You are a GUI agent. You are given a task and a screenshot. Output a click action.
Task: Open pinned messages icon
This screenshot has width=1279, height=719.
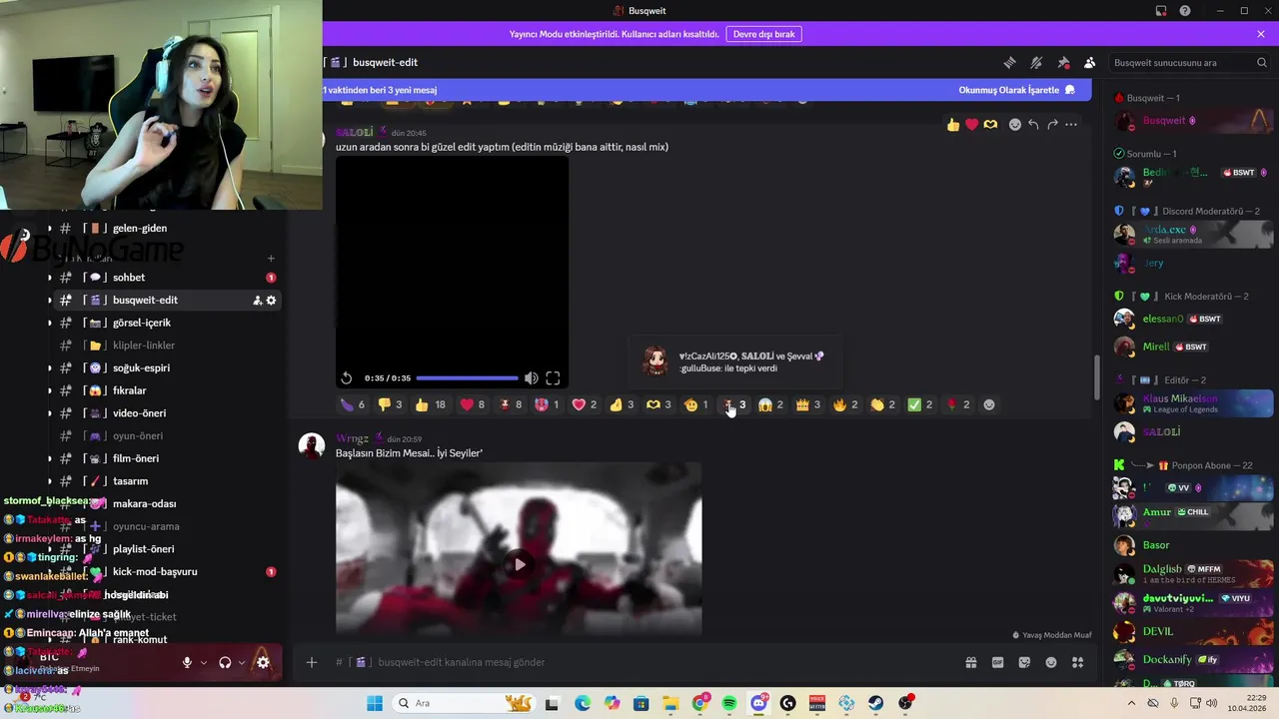pos(1063,63)
